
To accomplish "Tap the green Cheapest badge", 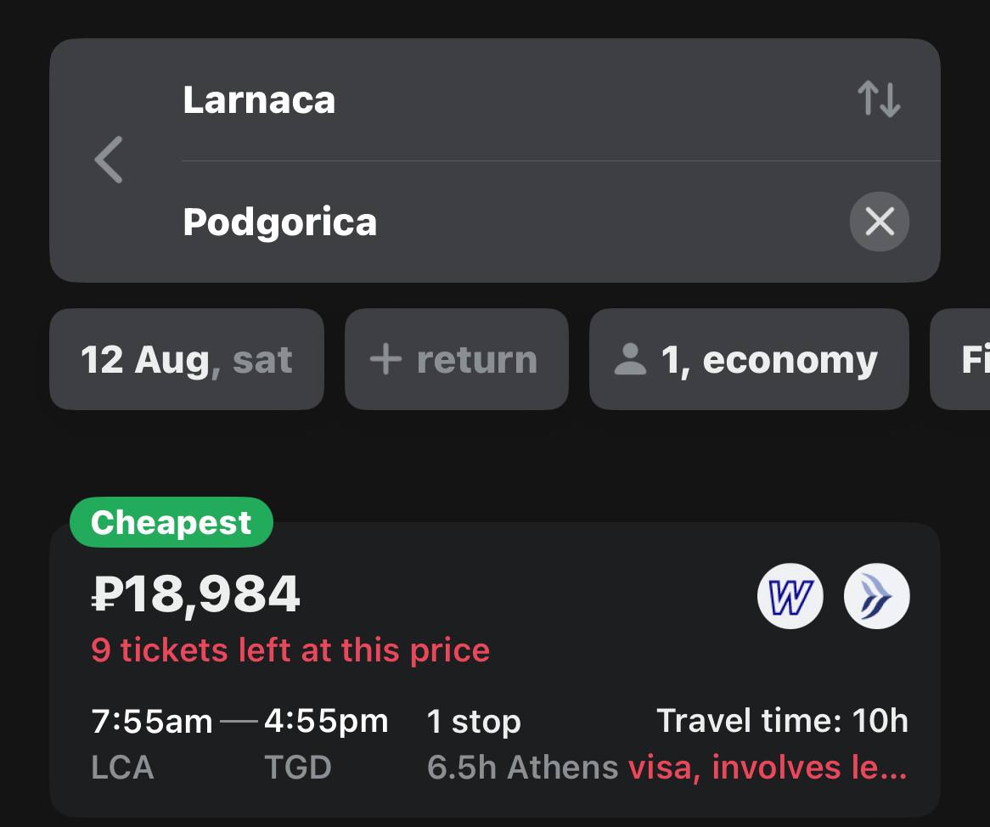I will pos(171,522).
